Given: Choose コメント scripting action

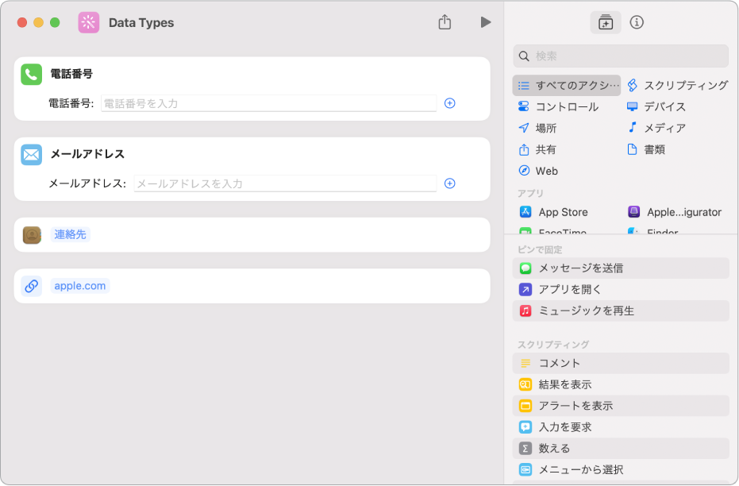Looking at the screenshot, I should click(621, 364).
